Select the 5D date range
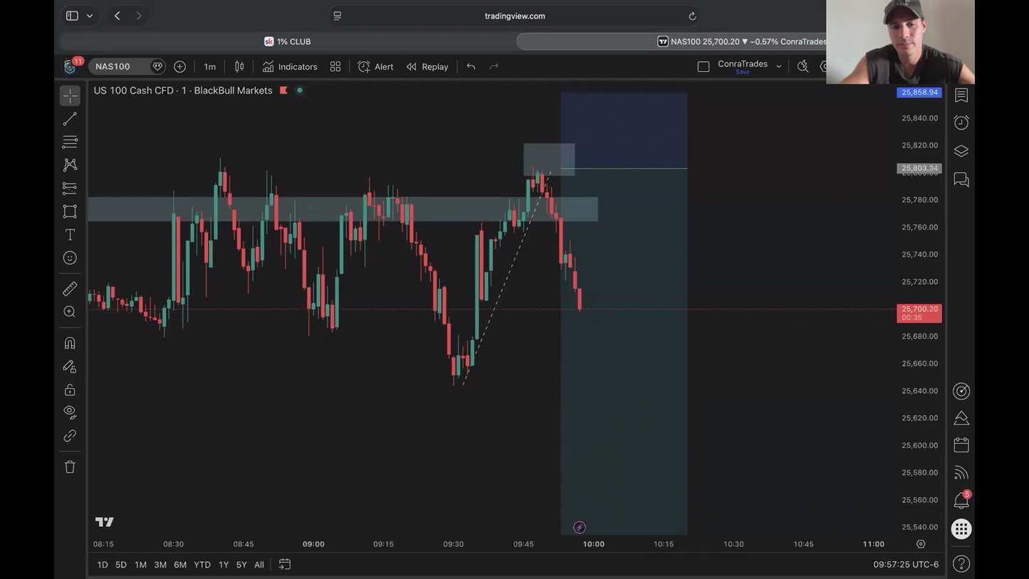Image resolution: width=1029 pixels, height=579 pixels. 121,565
